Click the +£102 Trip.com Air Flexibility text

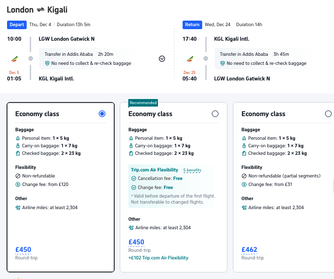158,258
